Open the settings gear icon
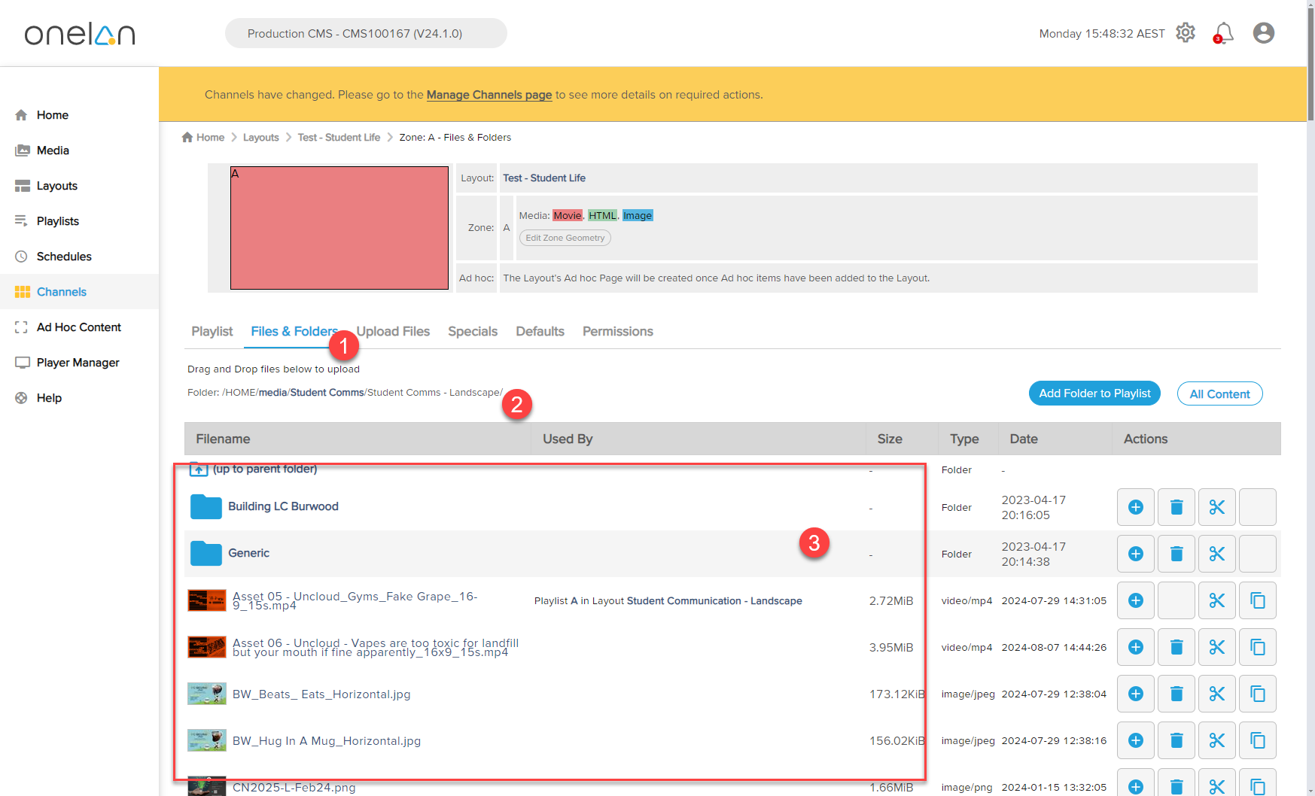 pos(1185,32)
